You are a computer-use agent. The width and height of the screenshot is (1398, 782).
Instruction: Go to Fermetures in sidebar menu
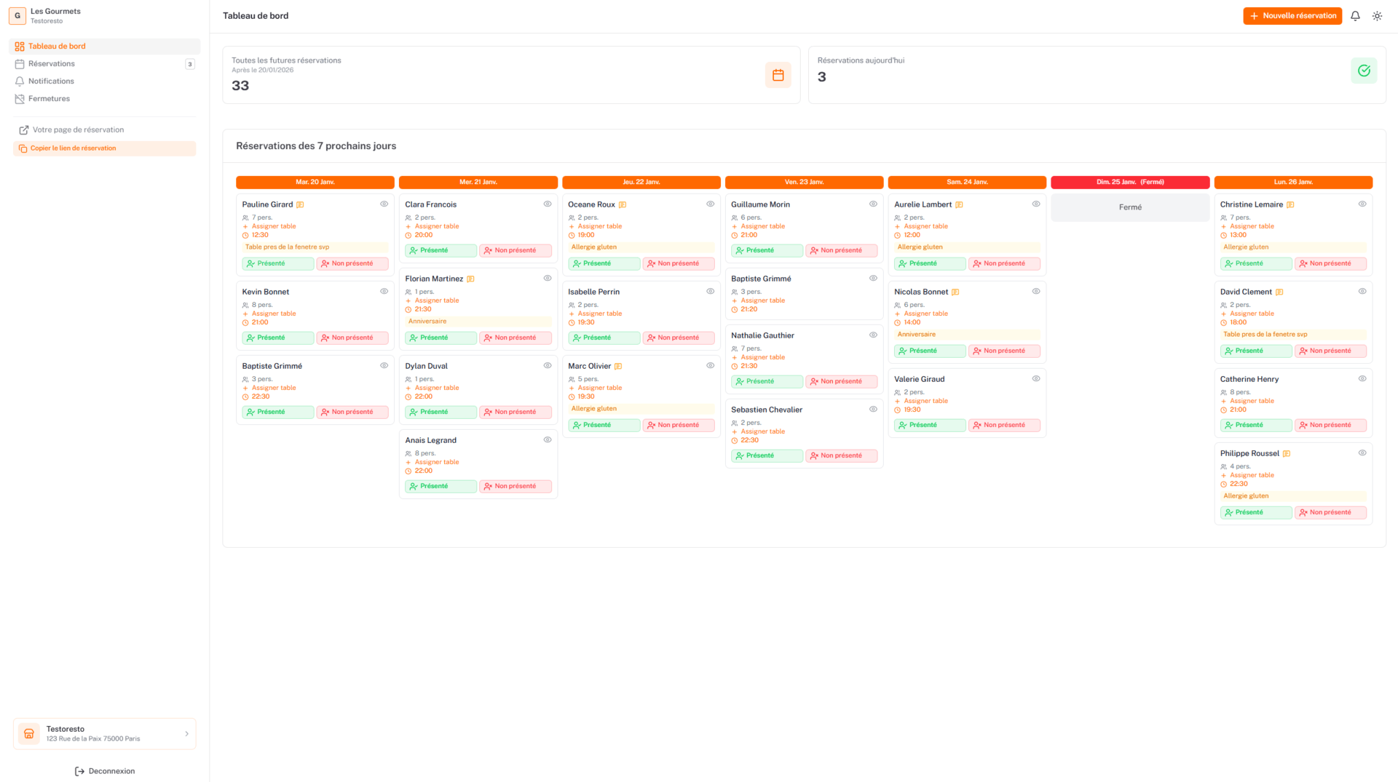(49, 99)
